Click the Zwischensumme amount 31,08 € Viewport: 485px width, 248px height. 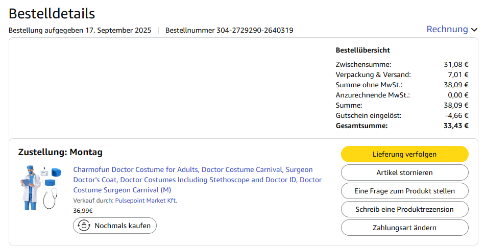pos(456,64)
